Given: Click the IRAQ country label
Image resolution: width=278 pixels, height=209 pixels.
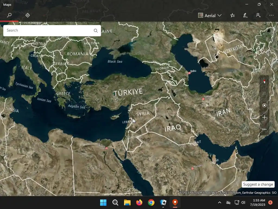Looking at the screenshot, I should [x=173, y=128].
